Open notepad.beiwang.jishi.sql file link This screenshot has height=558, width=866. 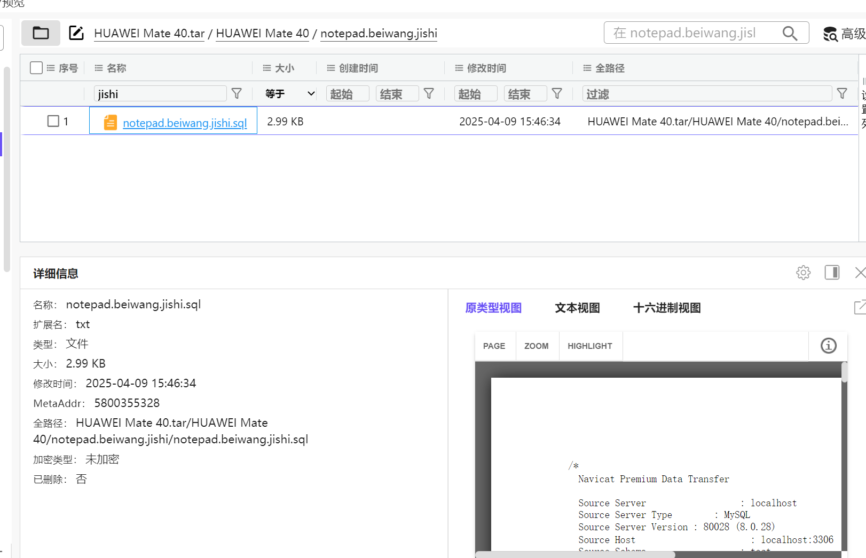(185, 123)
